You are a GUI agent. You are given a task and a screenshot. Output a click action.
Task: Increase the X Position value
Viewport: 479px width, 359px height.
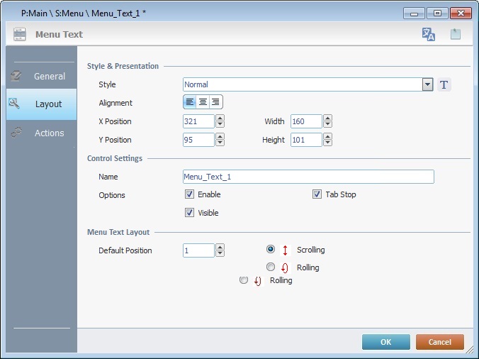click(220, 118)
